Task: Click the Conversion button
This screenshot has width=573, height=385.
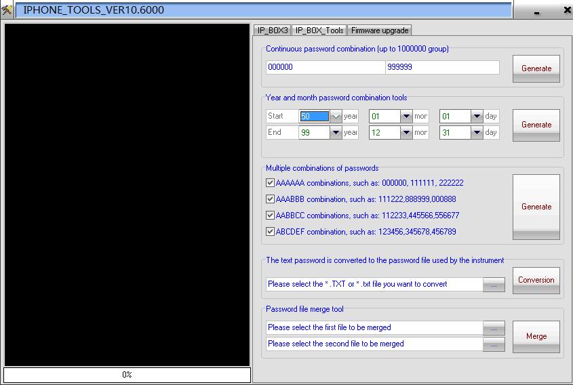Action: point(536,280)
